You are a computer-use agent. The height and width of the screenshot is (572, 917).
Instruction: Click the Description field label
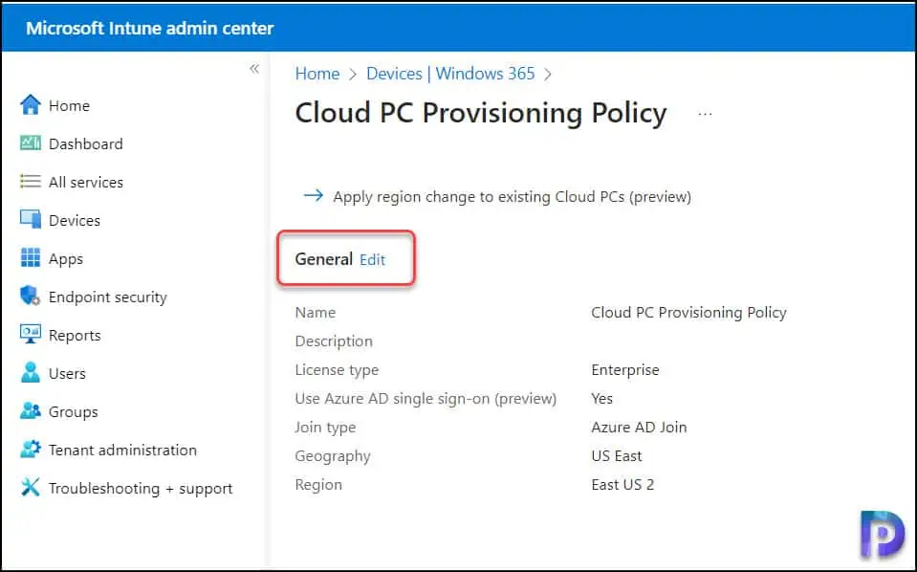click(334, 341)
